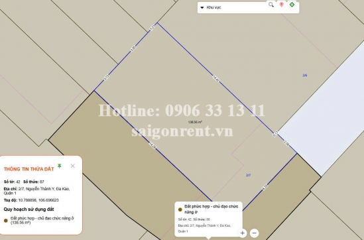The height and width of the screenshot is (240, 364).
Task: Zoom out with the minus button
Action: point(255,233)
